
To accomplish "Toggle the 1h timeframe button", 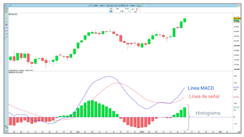I will (x=119, y=6).
